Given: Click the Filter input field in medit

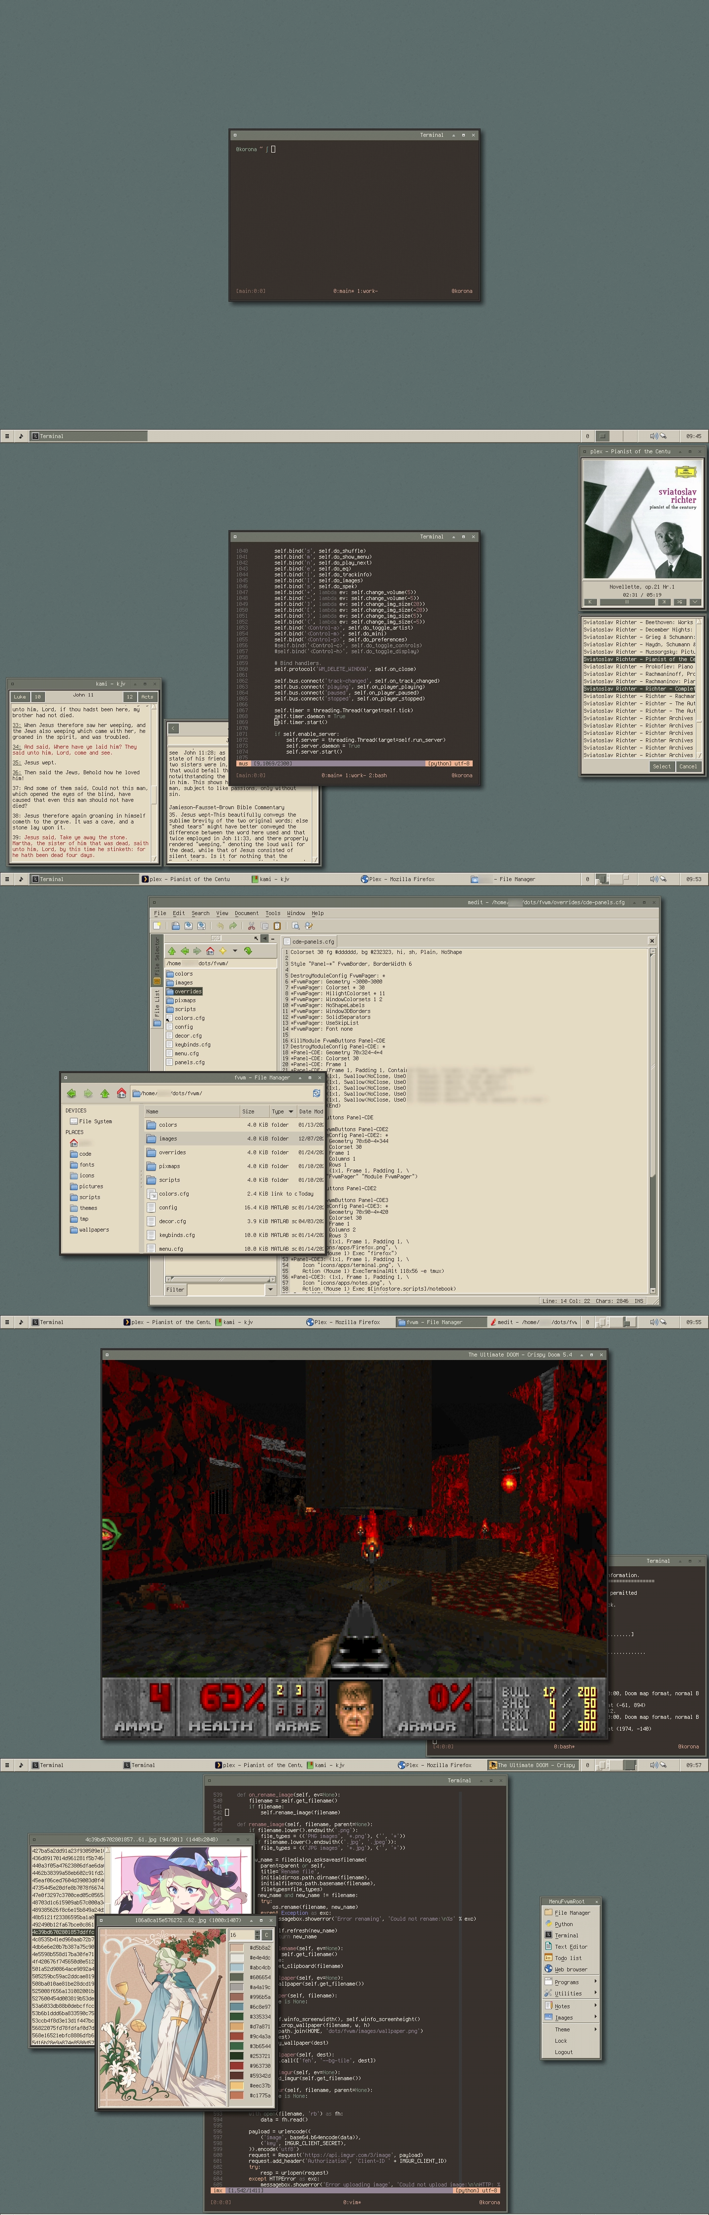Looking at the screenshot, I should click(x=226, y=1290).
